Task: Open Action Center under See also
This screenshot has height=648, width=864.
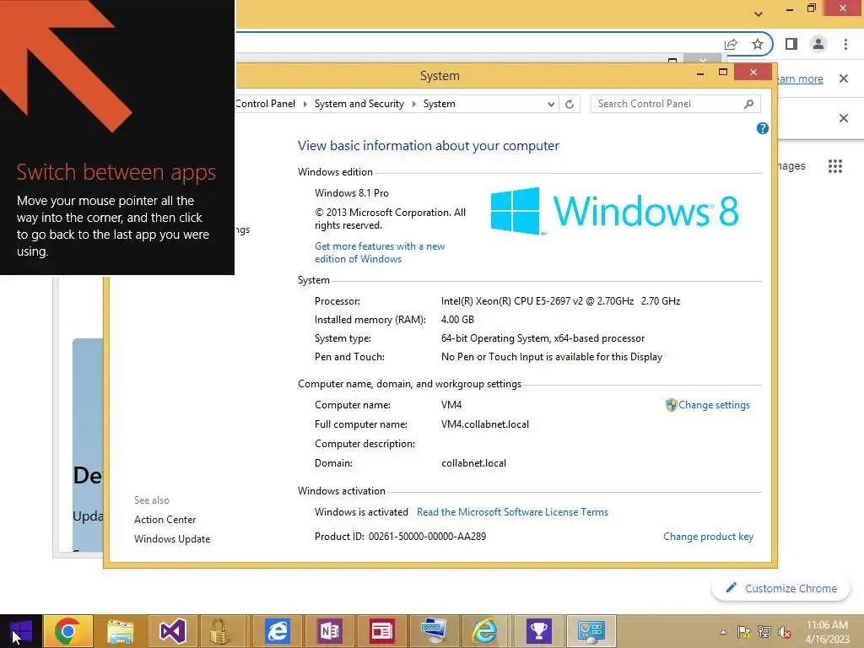Action: click(165, 520)
